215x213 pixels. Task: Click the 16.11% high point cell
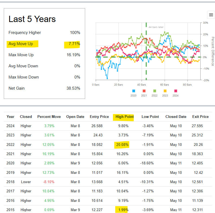(x=123, y=173)
